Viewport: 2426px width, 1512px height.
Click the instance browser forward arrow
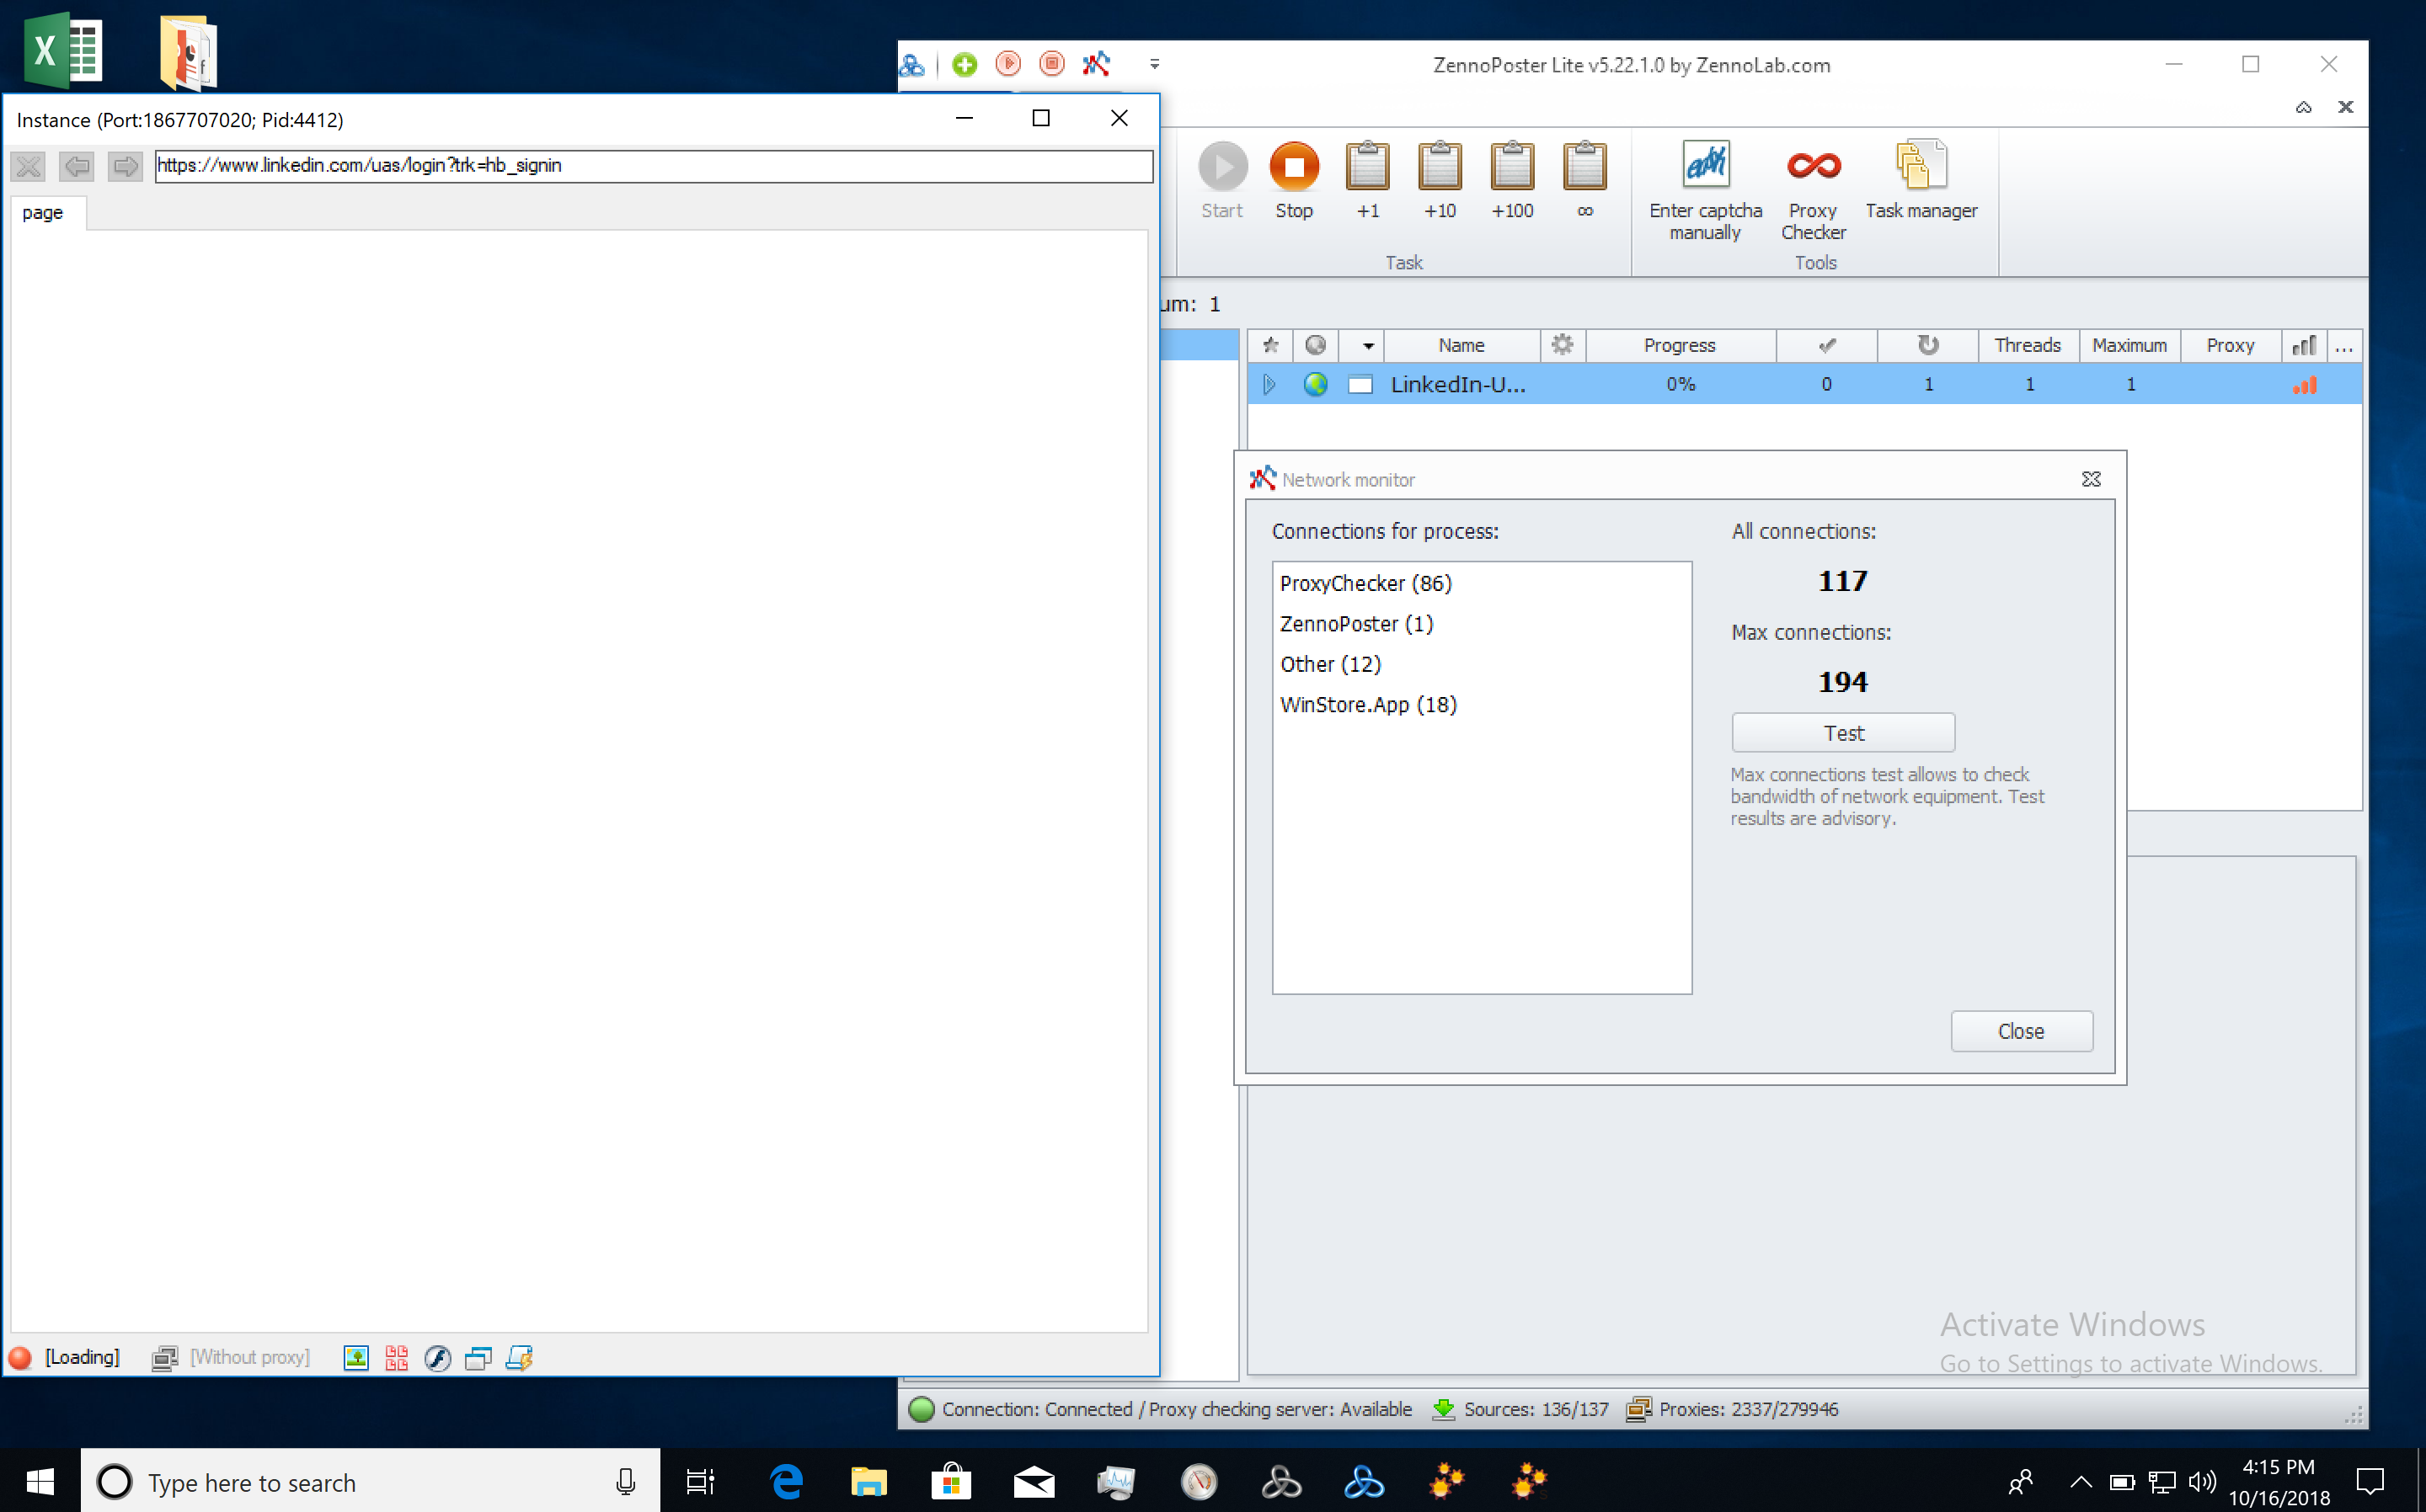click(x=125, y=166)
